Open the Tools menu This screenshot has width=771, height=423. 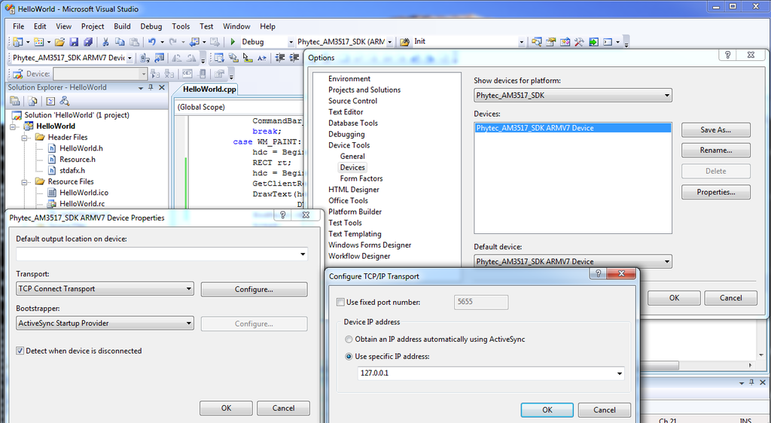pos(181,26)
